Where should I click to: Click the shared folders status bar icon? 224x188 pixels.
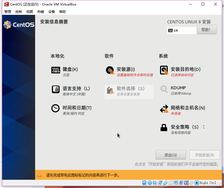(170, 183)
